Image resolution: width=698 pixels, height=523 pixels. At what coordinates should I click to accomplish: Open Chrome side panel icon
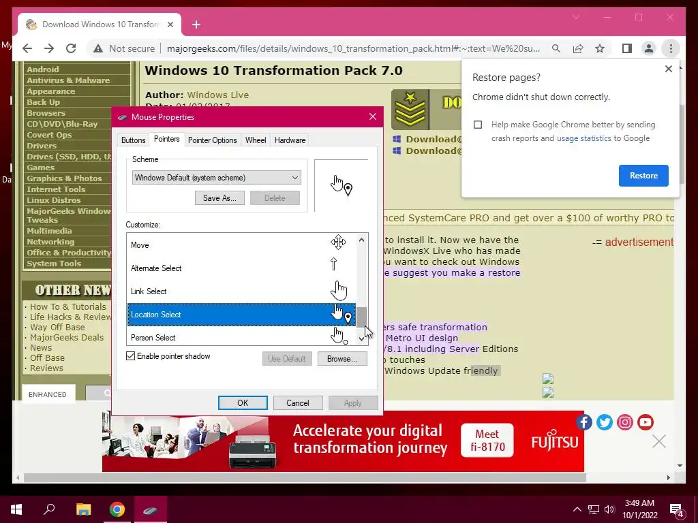click(x=627, y=48)
